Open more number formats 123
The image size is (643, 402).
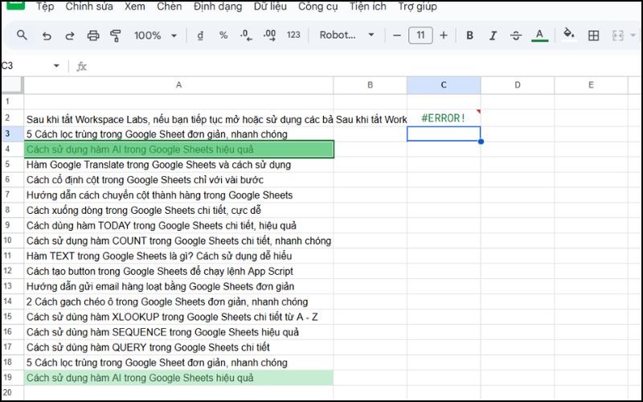293,35
